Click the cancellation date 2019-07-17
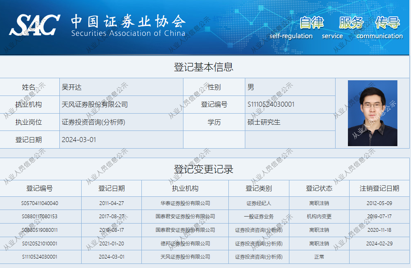This screenshot has width=411, height=268. click(379, 217)
